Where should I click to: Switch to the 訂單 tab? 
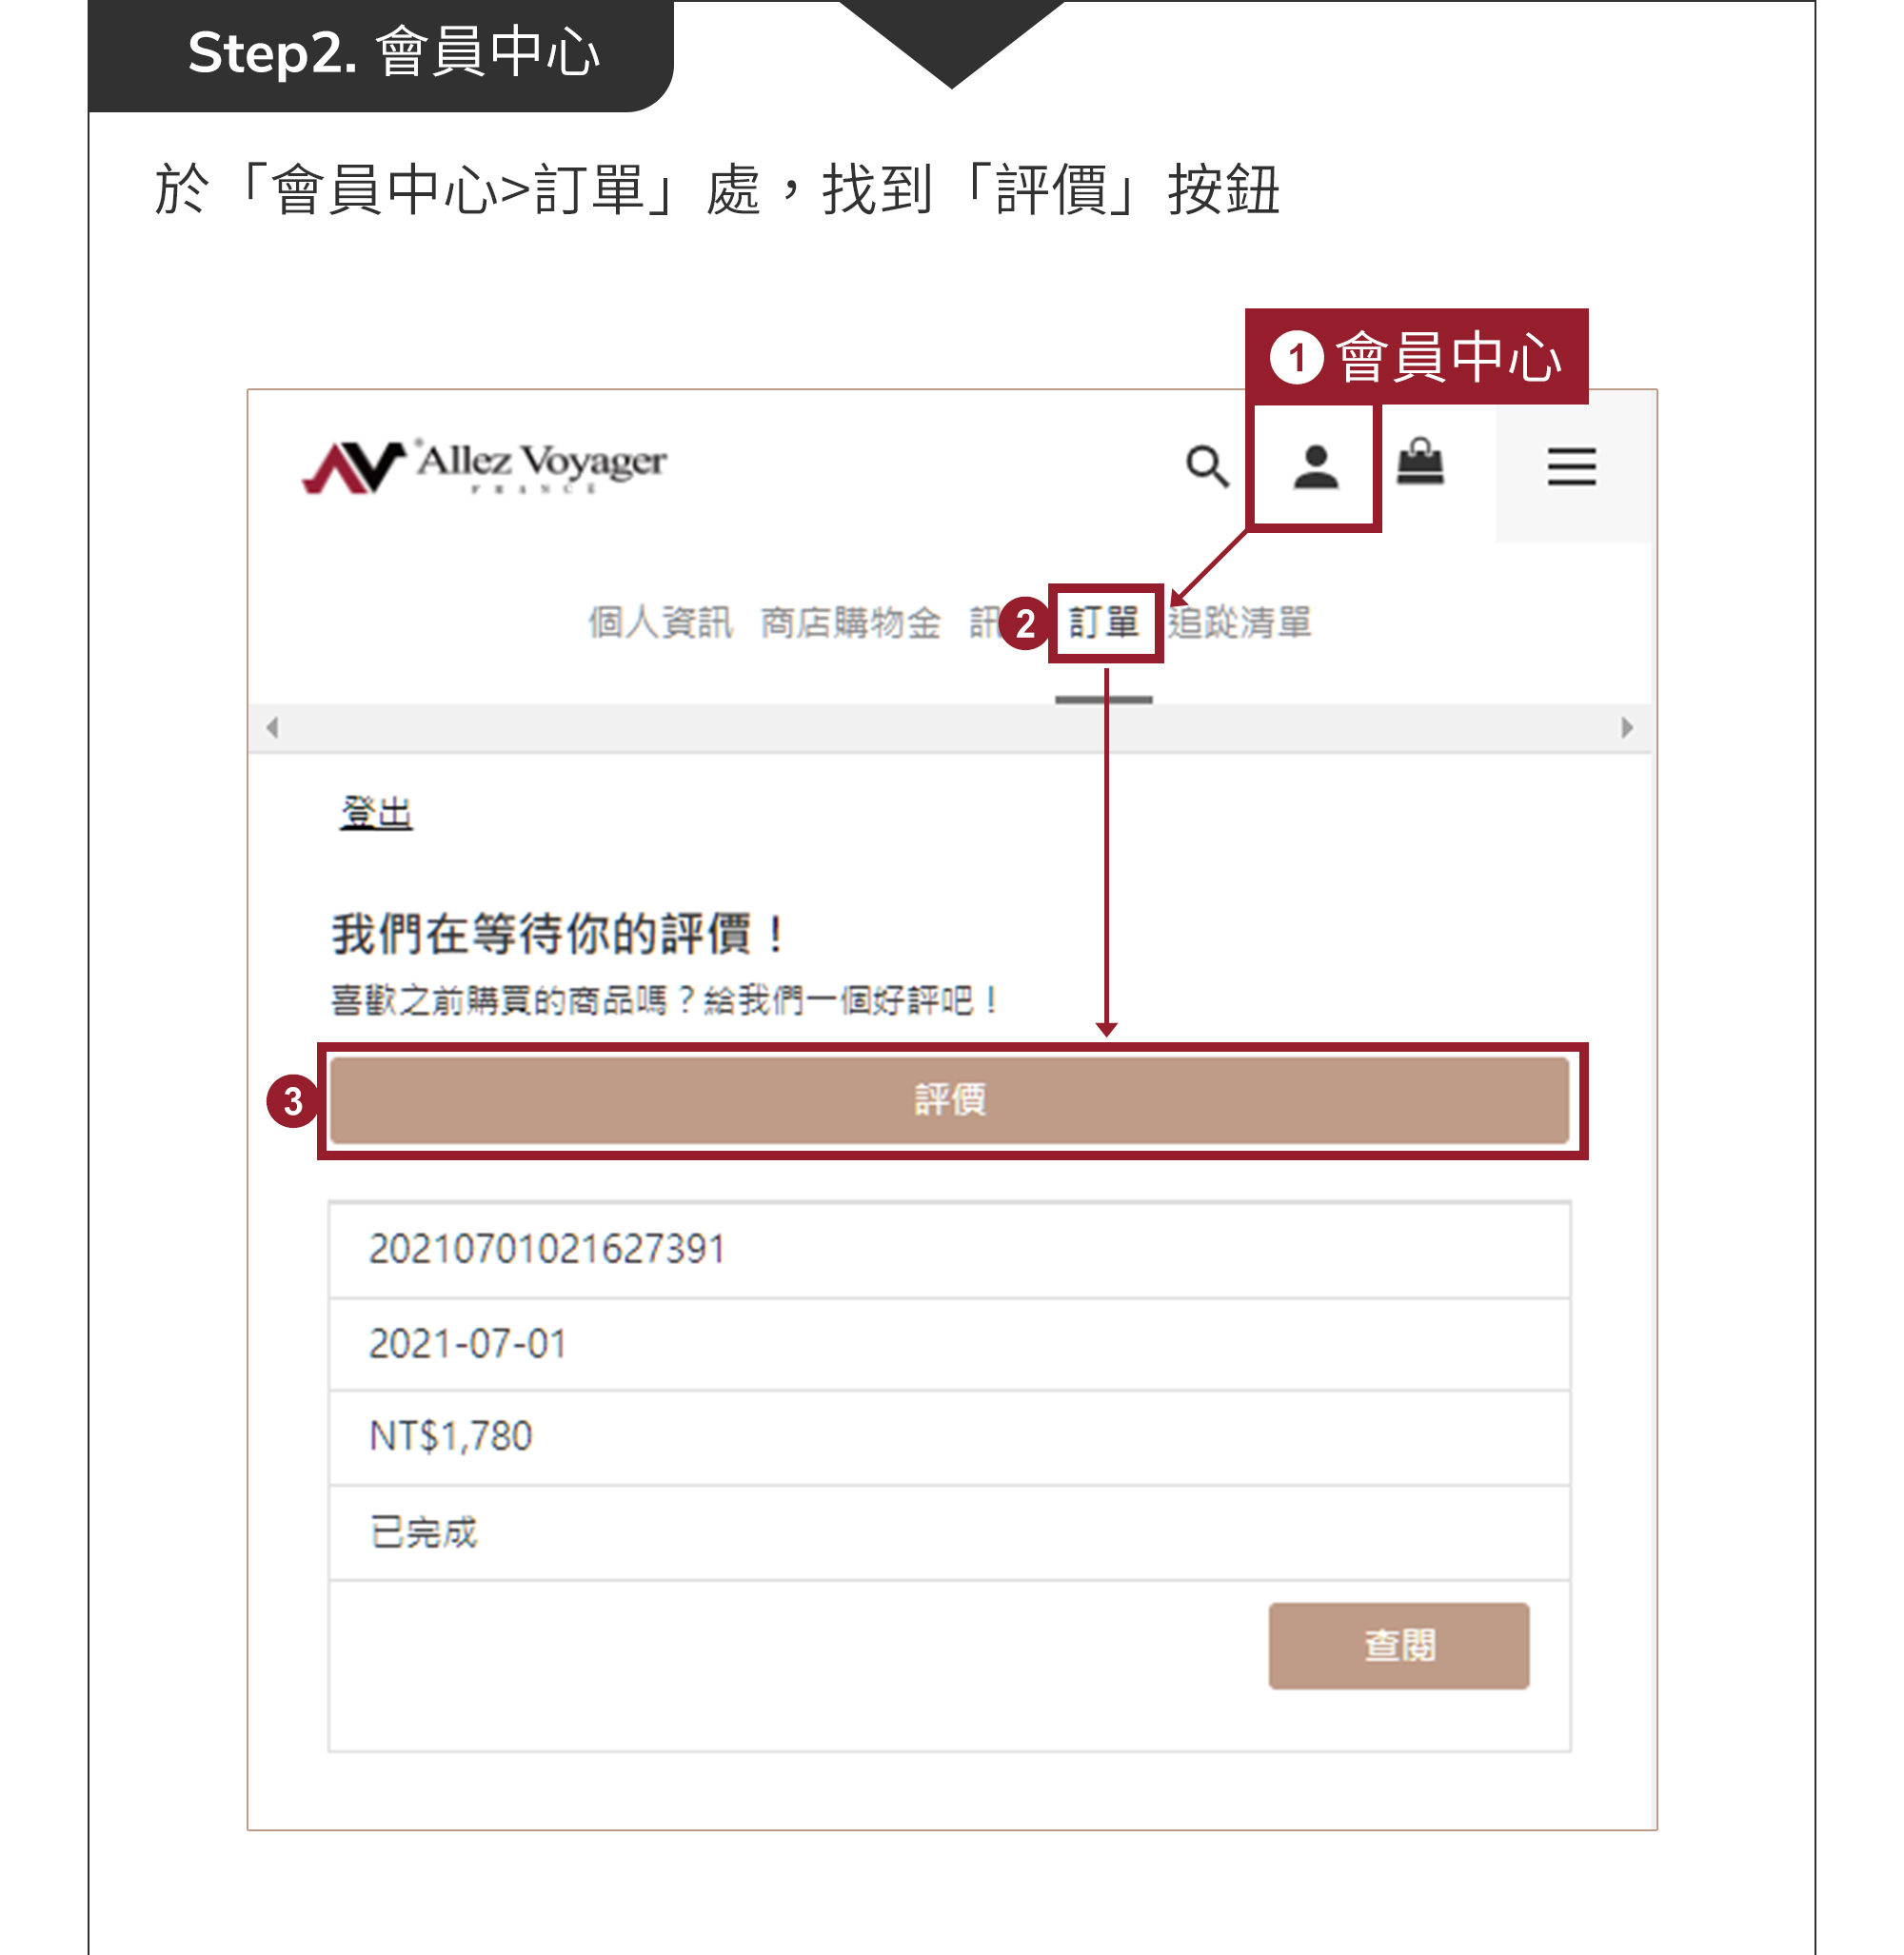tap(1104, 622)
